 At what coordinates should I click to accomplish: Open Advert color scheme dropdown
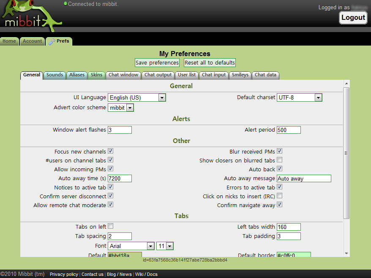point(121,108)
